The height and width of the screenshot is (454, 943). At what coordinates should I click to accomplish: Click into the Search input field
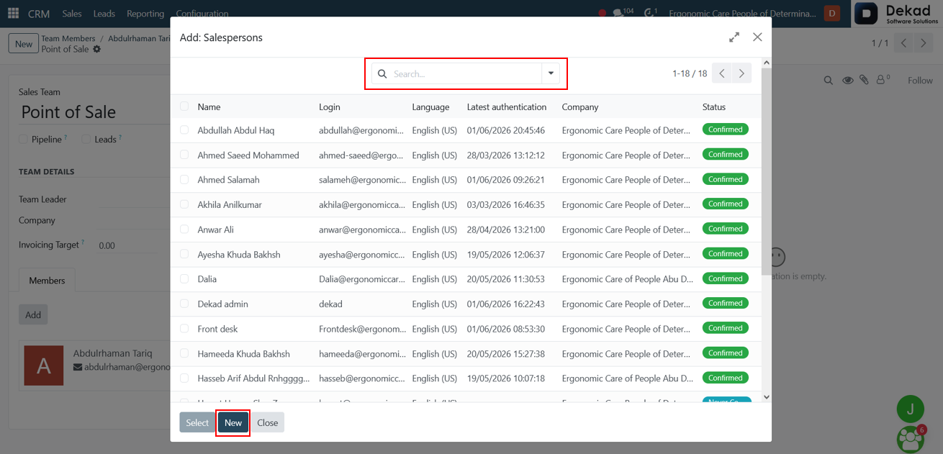click(466, 73)
